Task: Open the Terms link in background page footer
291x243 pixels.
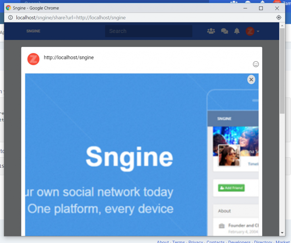Action: tap(178, 242)
